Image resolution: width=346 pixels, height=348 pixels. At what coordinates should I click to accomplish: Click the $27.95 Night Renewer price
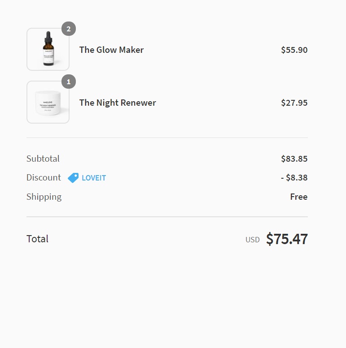(x=294, y=103)
